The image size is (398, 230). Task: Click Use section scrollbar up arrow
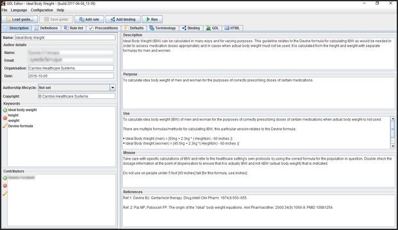point(393,119)
